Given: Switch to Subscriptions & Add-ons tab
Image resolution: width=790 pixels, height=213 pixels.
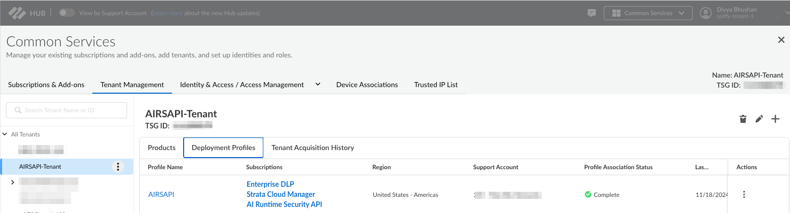Looking at the screenshot, I should (46, 85).
